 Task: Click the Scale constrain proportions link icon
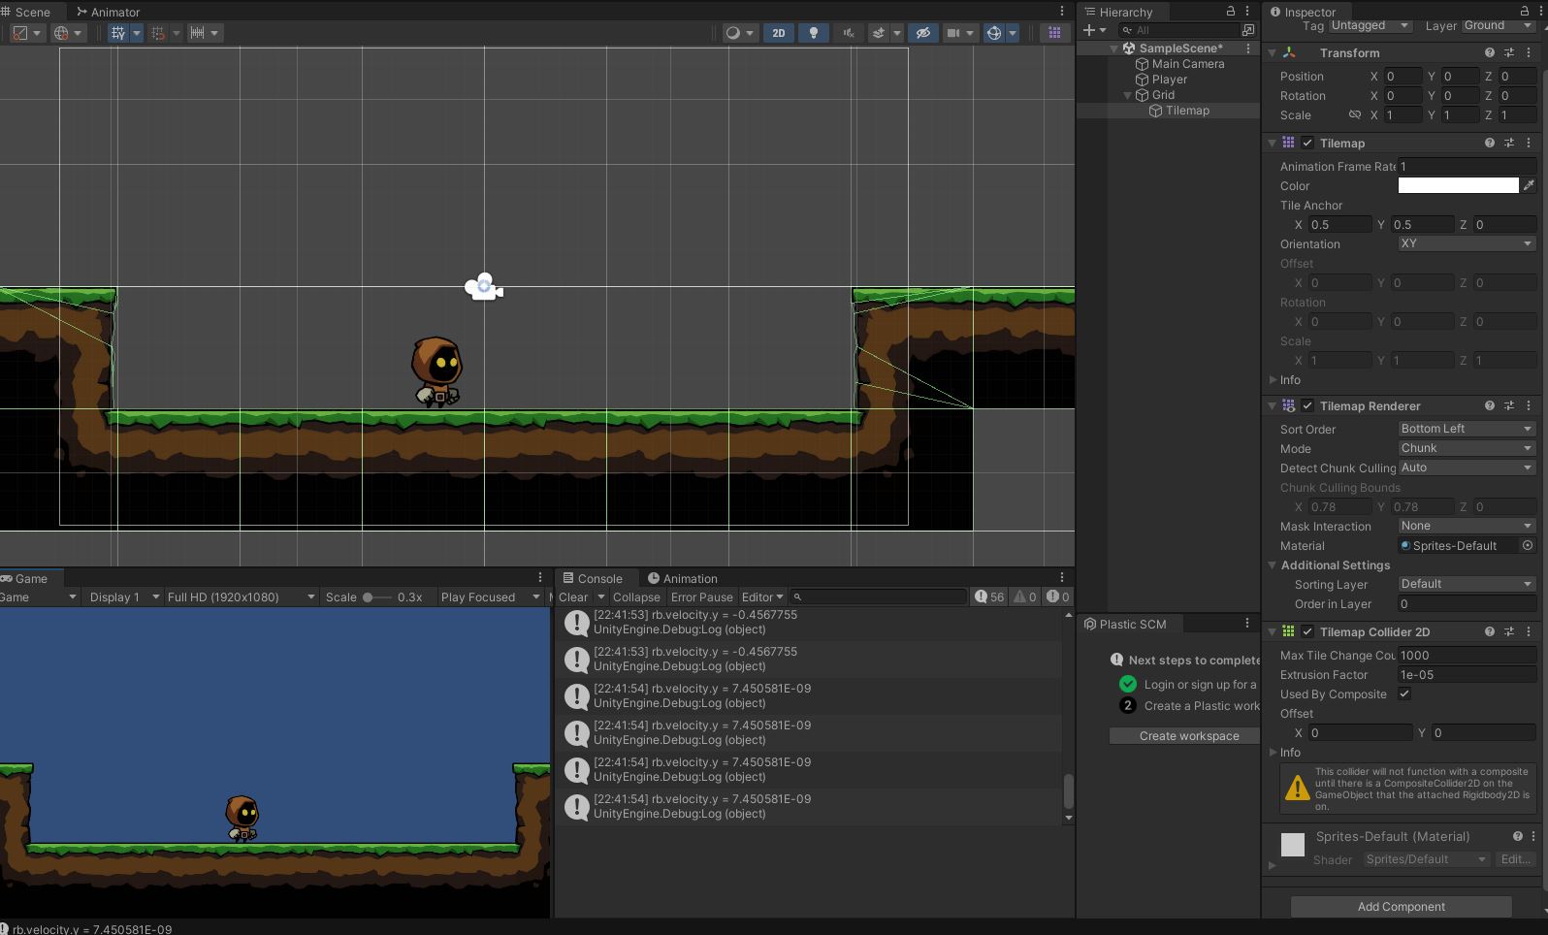point(1355,114)
